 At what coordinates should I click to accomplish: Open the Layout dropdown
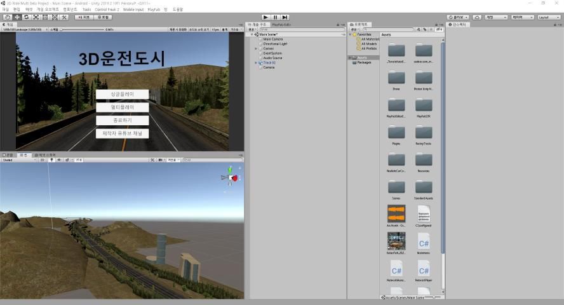(549, 17)
